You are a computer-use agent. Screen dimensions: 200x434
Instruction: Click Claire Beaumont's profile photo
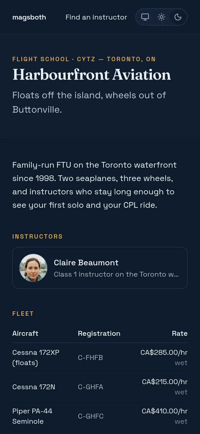33,268
